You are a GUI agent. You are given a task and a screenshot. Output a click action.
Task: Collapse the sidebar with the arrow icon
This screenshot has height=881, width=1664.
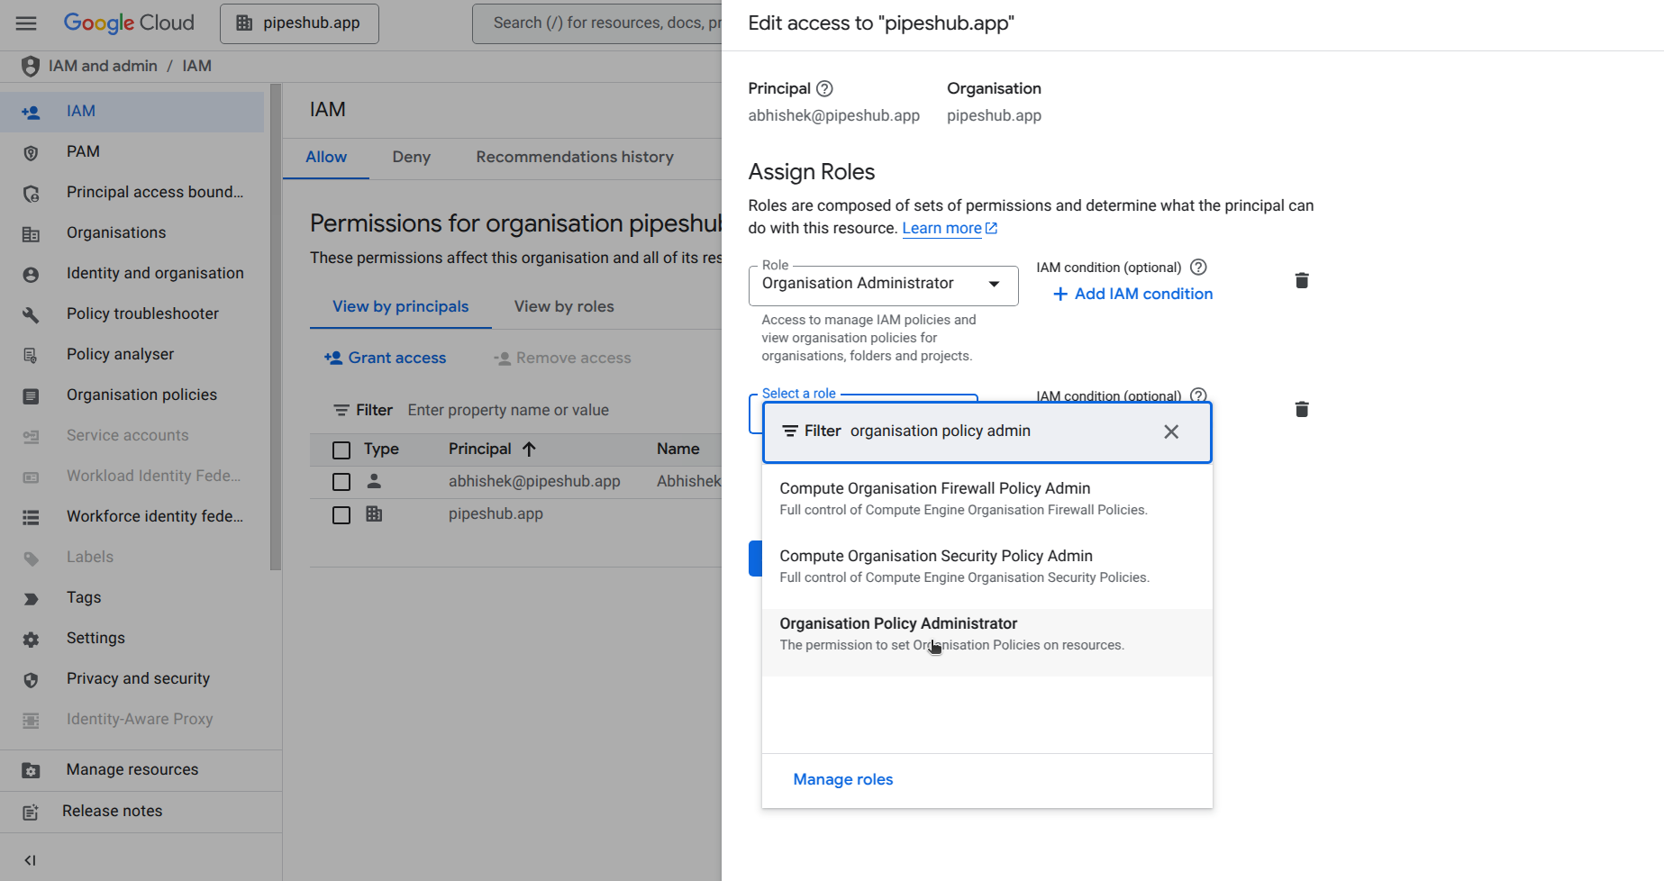tap(31, 860)
